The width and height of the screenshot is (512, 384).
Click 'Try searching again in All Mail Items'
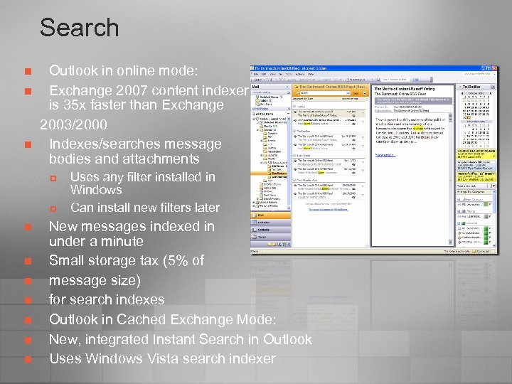click(328, 210)
